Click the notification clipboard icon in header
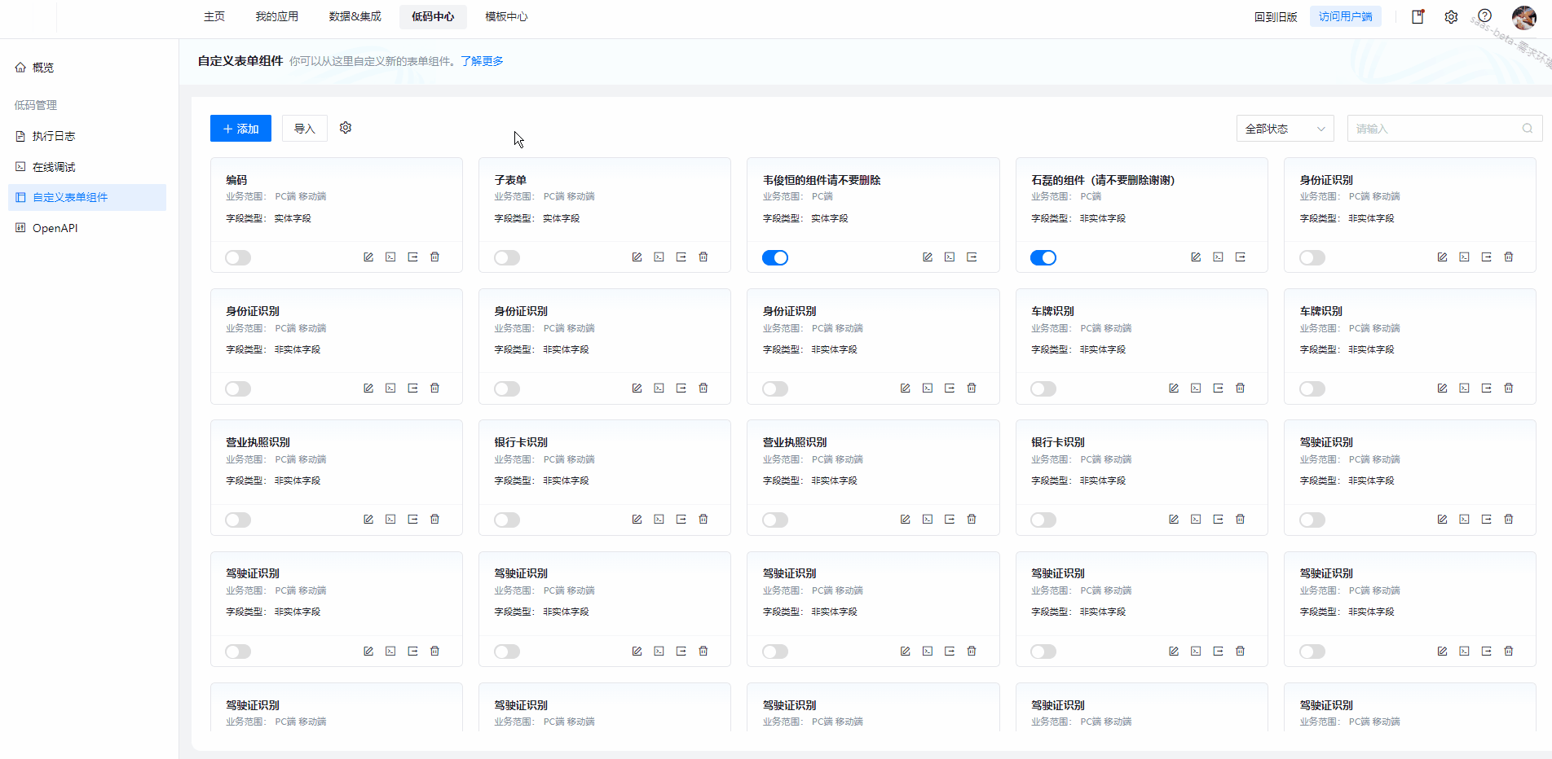The image size is (1552, 759). click(1418, 16)
